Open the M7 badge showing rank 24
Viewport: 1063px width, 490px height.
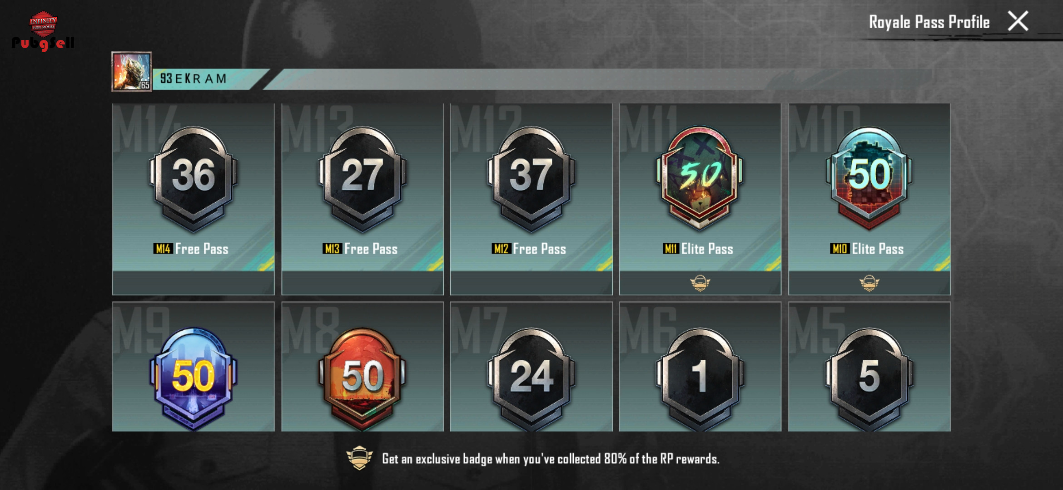531,377
